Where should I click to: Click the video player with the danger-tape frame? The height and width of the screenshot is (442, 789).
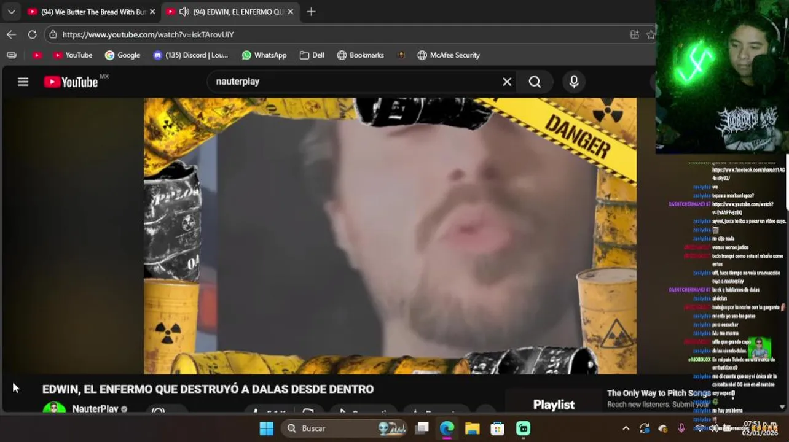pyautogui.click(x=390, y=236)
